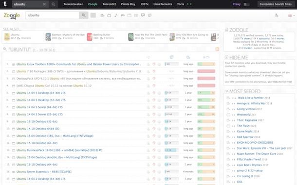Viewport: 297px width, 185px height.
Task: Click seeders bar for Ubuntu 14.04.5 Desktop (64-bit)
Action: point(206,93)
